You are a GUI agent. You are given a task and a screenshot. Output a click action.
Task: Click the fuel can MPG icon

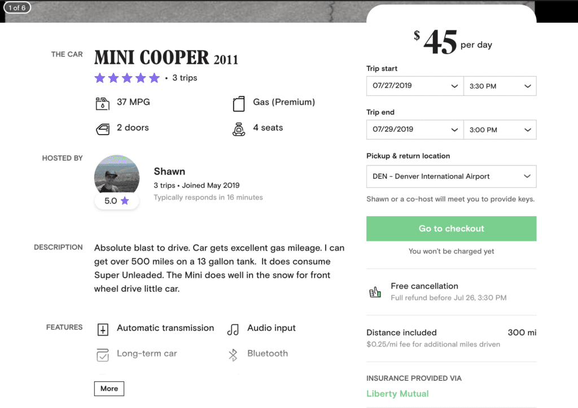(102, 103)
